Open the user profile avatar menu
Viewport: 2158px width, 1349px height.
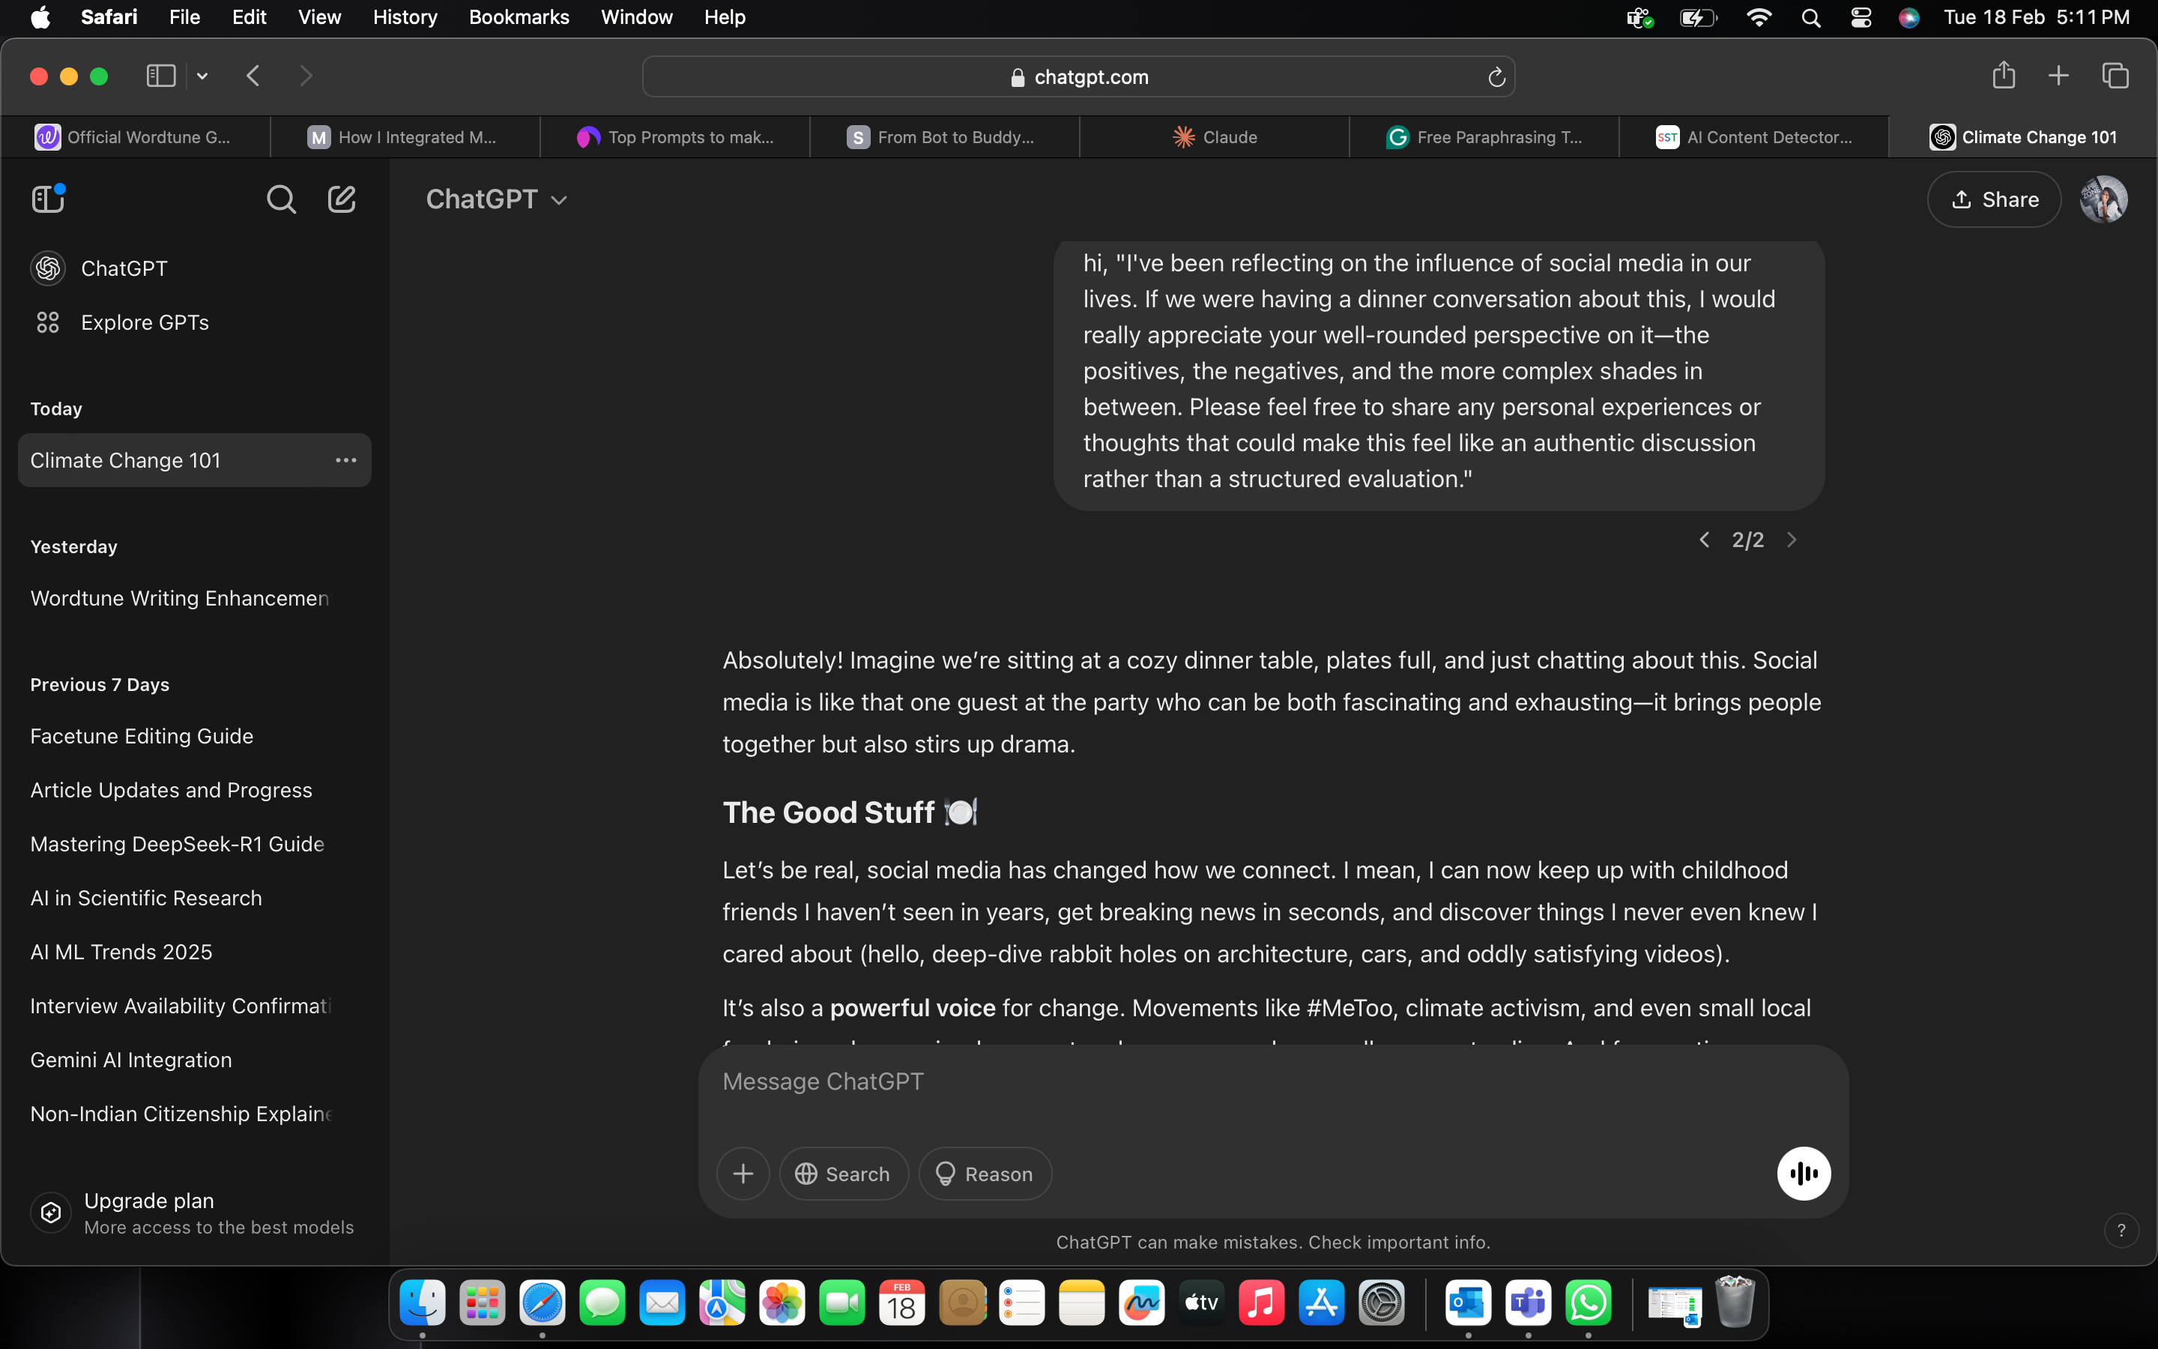click(2103, 199)
